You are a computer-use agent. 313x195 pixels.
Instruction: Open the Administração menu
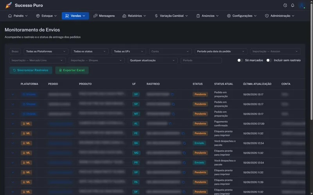[x=279, y=16]
